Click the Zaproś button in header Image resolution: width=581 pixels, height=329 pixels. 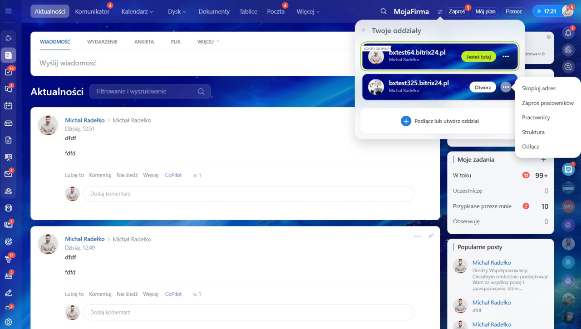(457, 11)
